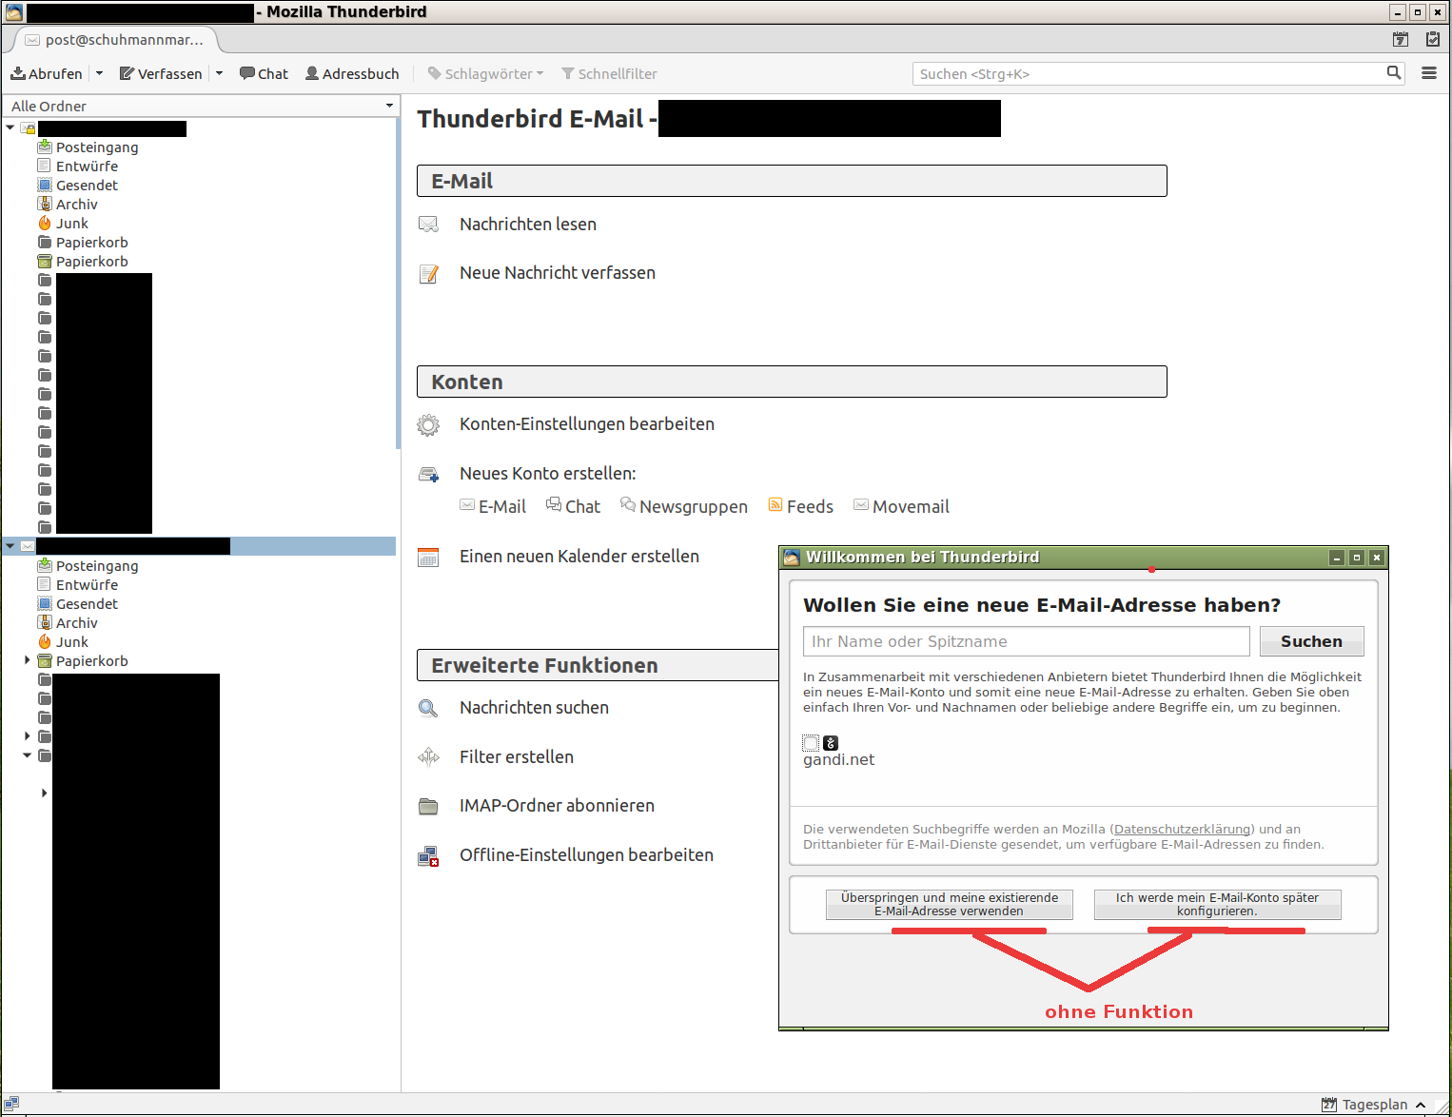Open the tasks tab icon in the tab bar

point(1433,39)
